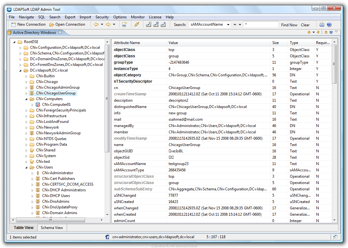The image size is (348, 248).
Task: Sort by the Attribute Name column header
Action: point(139,43)
